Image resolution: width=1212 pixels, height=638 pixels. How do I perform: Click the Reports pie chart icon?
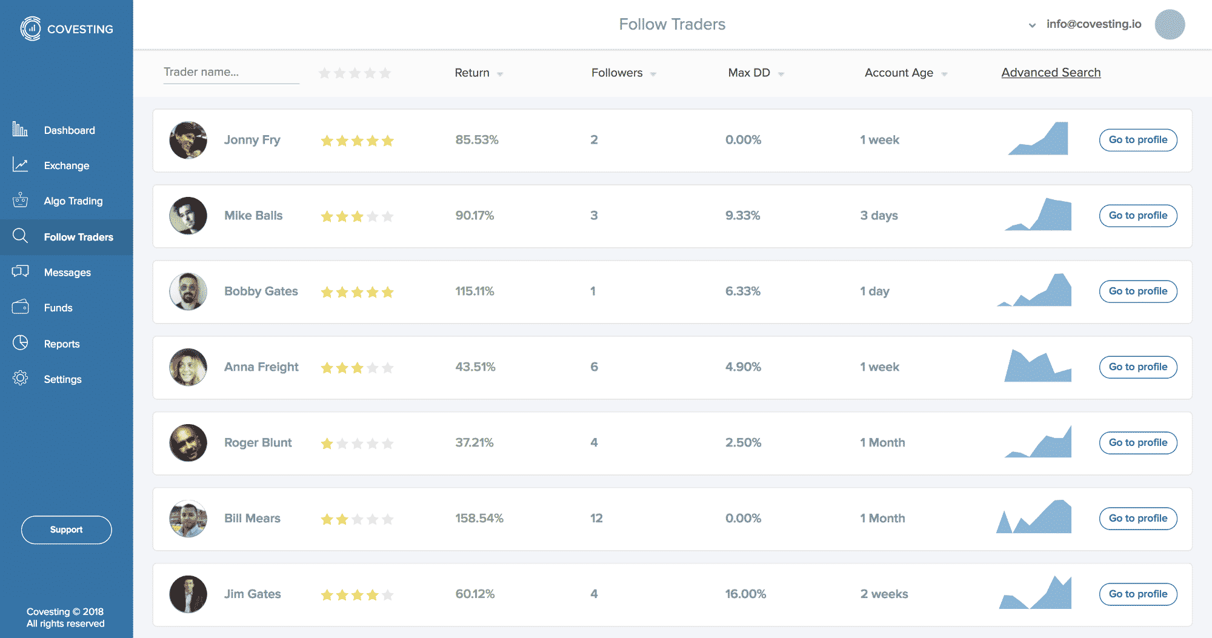point(20,343)
